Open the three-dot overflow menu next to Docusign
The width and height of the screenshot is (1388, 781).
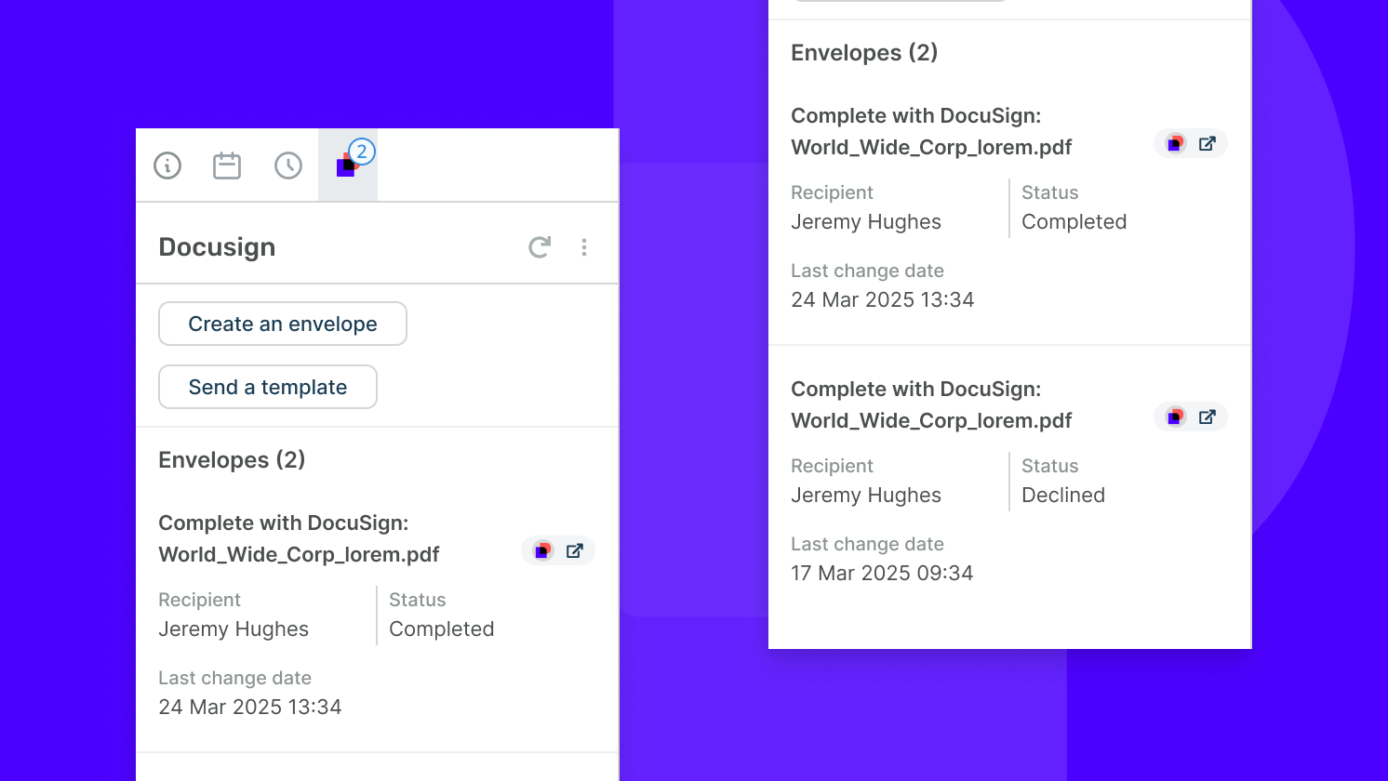(x=584, y=246)
